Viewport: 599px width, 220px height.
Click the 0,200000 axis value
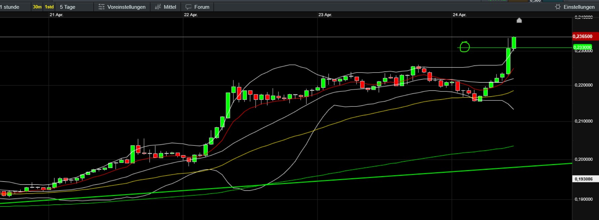[x=584, y=160]
